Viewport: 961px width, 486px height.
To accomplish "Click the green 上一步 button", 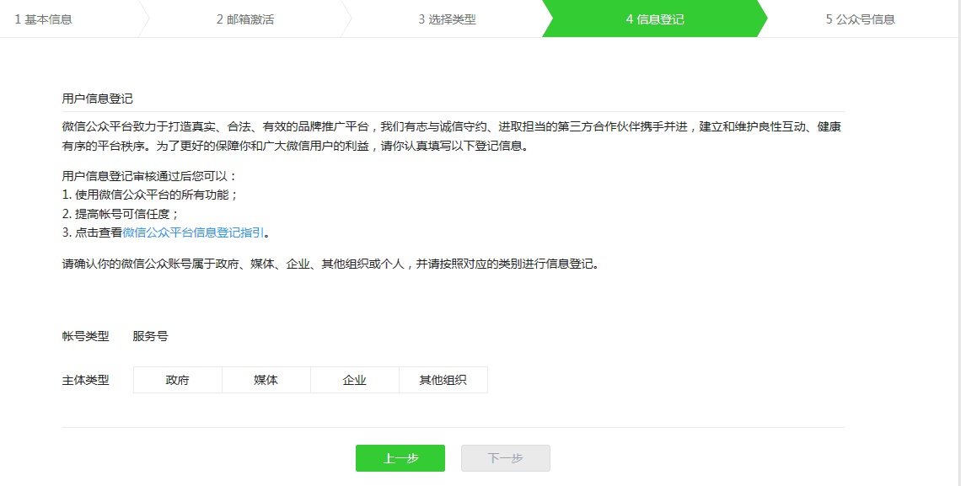I will click(x=400, y=458).
